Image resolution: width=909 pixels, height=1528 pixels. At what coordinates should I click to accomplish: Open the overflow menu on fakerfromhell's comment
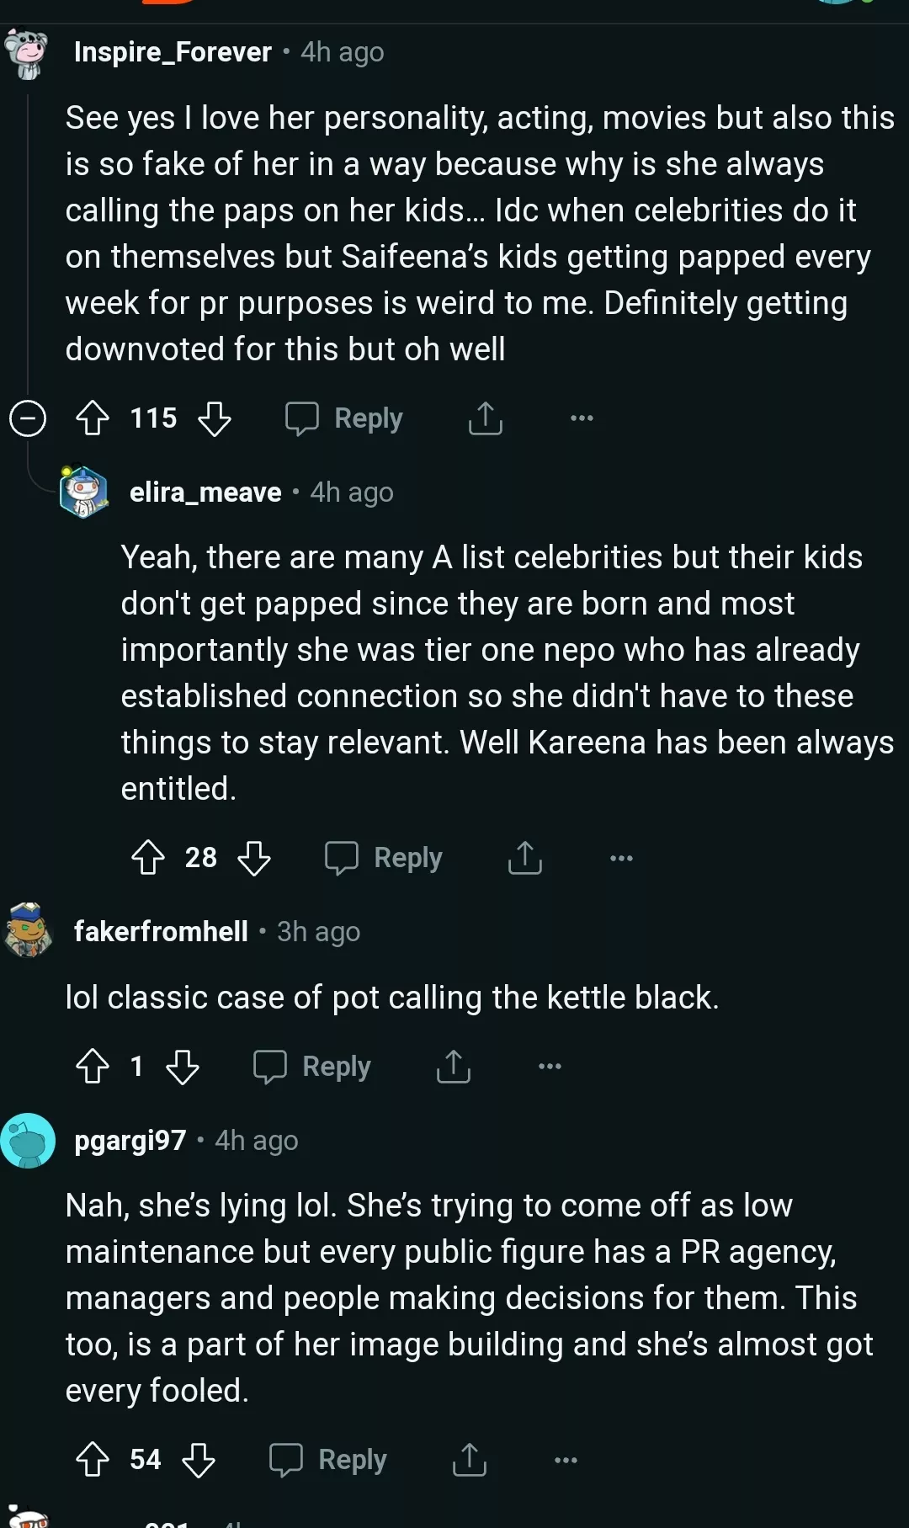pos(548,1066)
